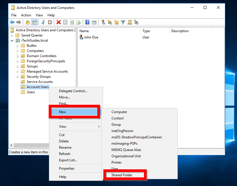Open Properties via the toolbar icon
Image resolution: width=237 pixels, height=186 pixels.
click(x=65, y=22)
